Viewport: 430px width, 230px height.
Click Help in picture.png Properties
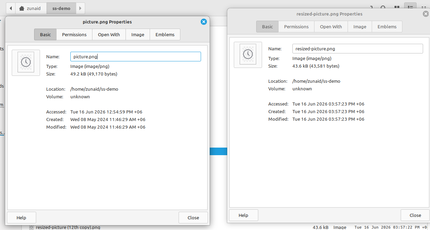point(21,218)
